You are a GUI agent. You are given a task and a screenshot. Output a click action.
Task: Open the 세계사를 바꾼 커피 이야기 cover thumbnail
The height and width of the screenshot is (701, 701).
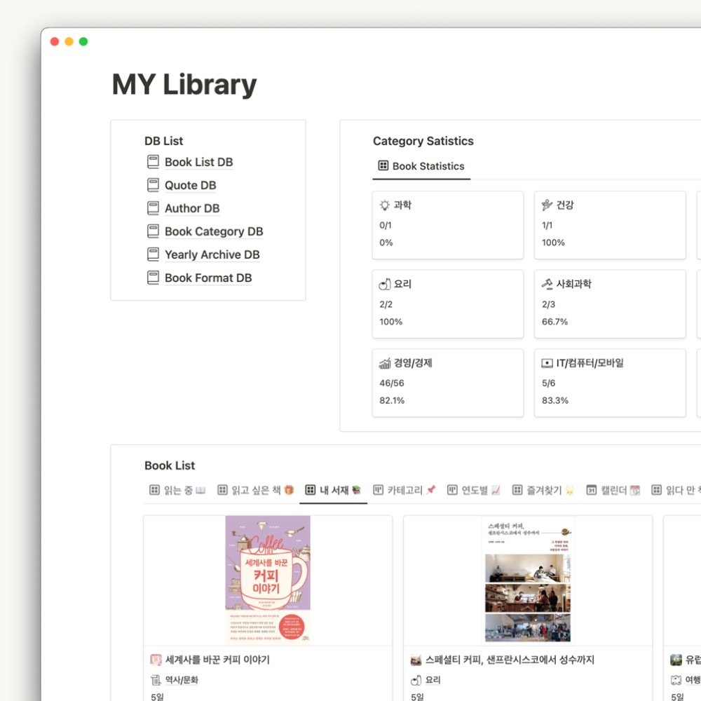268,580
